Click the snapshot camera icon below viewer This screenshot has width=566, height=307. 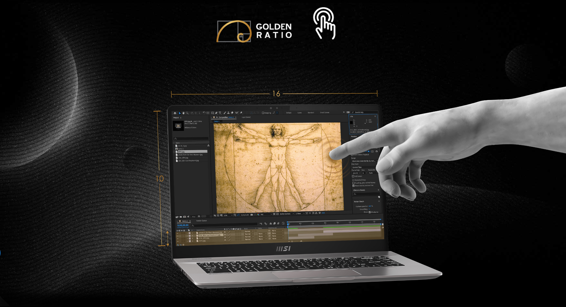click(251, 215)
